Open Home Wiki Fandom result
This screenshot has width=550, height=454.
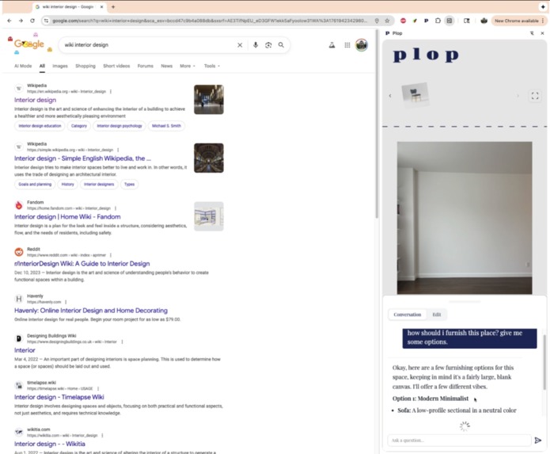pos(67,217)
